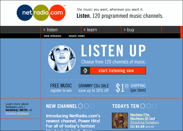Click the netradio.com logo
183x131 pixels.
(x=41, y=13)
